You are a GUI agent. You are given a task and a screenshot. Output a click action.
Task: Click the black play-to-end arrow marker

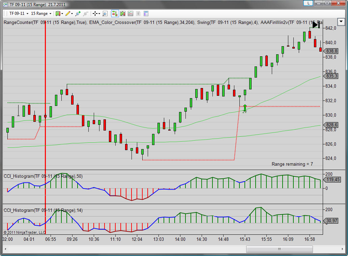(x=316, y=25)
